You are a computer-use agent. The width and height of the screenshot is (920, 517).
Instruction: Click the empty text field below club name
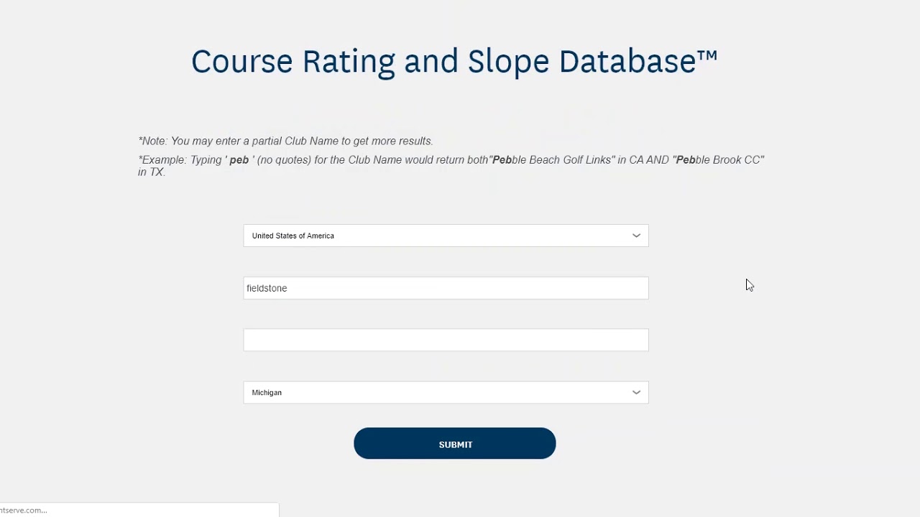[446, 340]
